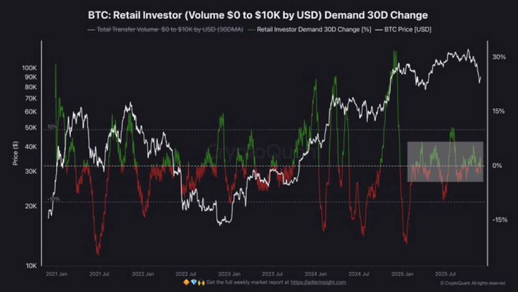518x292 pixels.
Task: Click the 80K price axis label
Action: pos(30,87)
